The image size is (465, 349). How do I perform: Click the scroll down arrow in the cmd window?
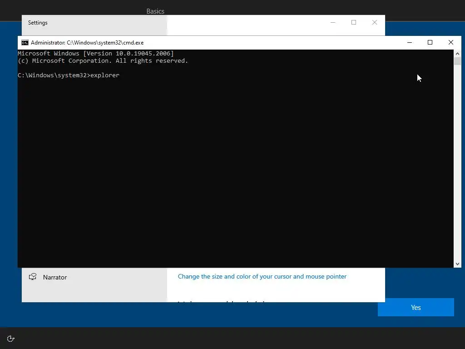(457, 264)
